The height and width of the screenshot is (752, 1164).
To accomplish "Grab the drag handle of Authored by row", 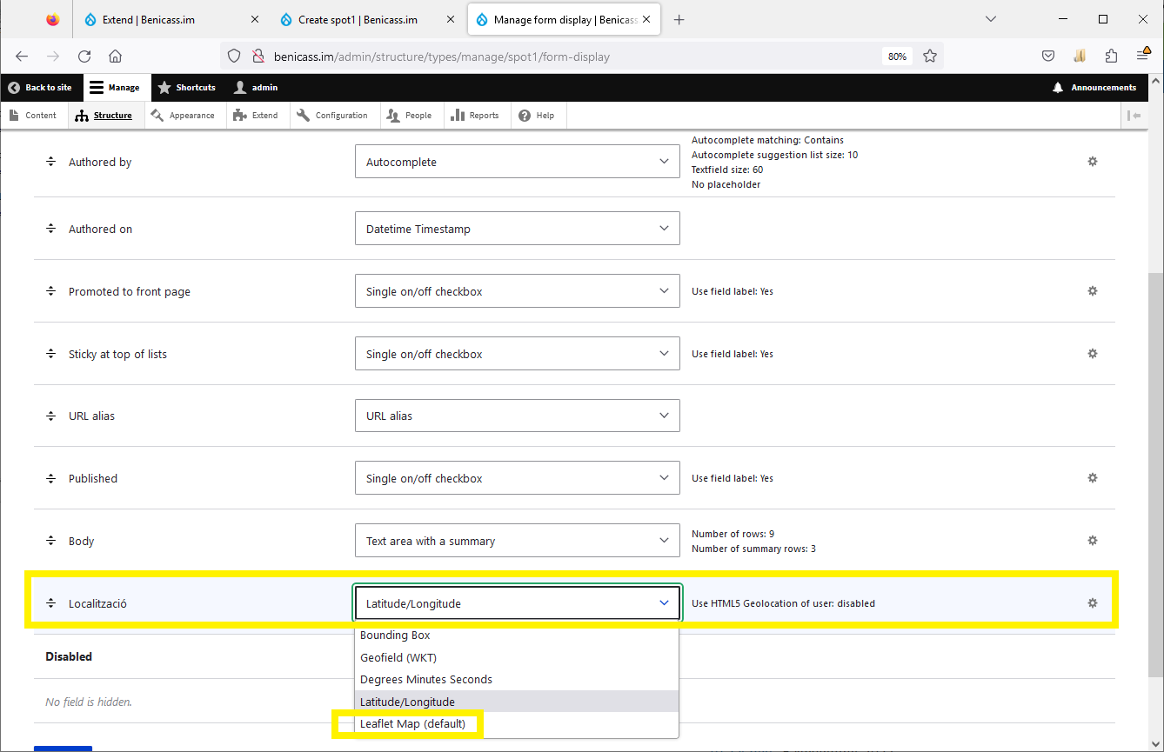I will point(50,162).
